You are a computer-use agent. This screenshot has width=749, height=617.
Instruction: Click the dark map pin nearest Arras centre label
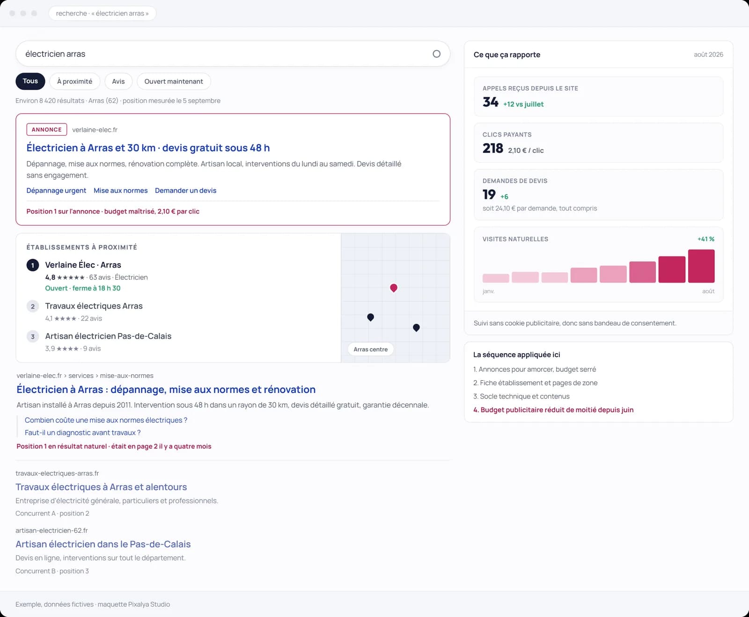370,317
